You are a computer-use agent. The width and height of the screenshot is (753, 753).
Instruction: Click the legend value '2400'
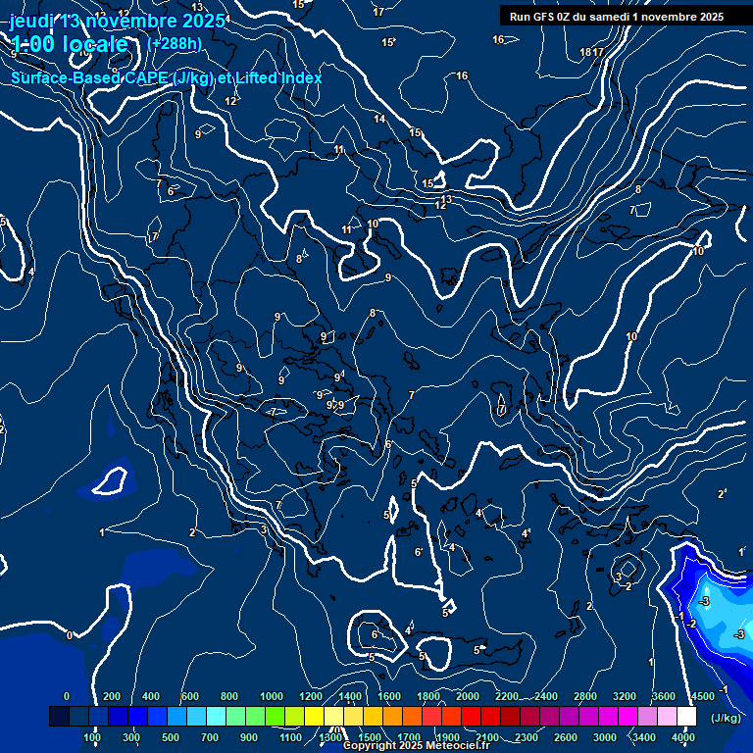coord(546,696)
